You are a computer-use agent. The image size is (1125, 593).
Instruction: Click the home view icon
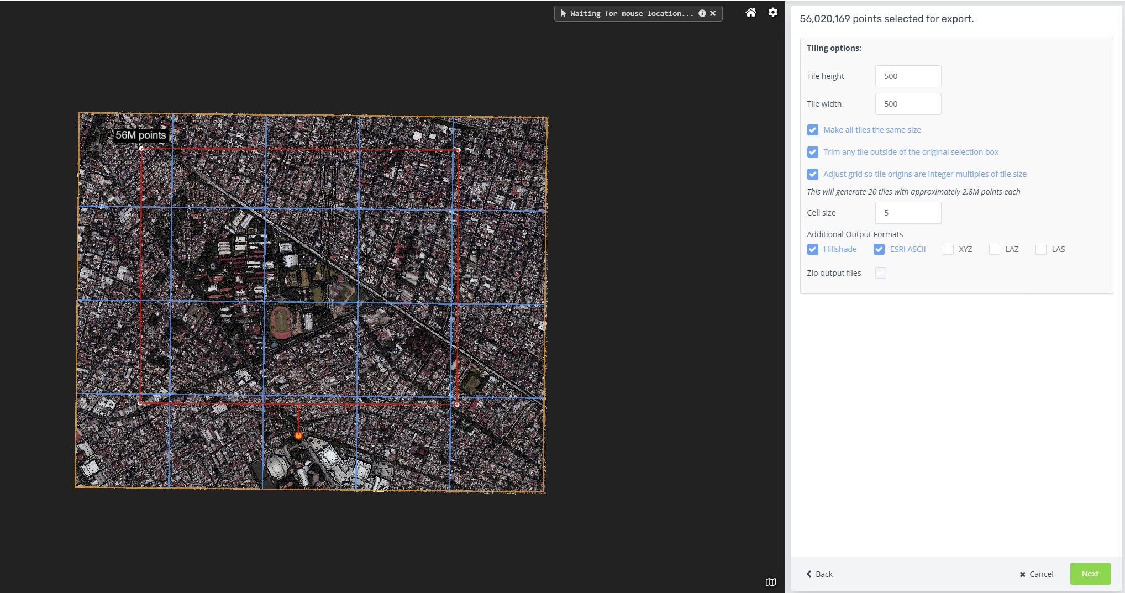pyautogui.click(x=750, y=12)
